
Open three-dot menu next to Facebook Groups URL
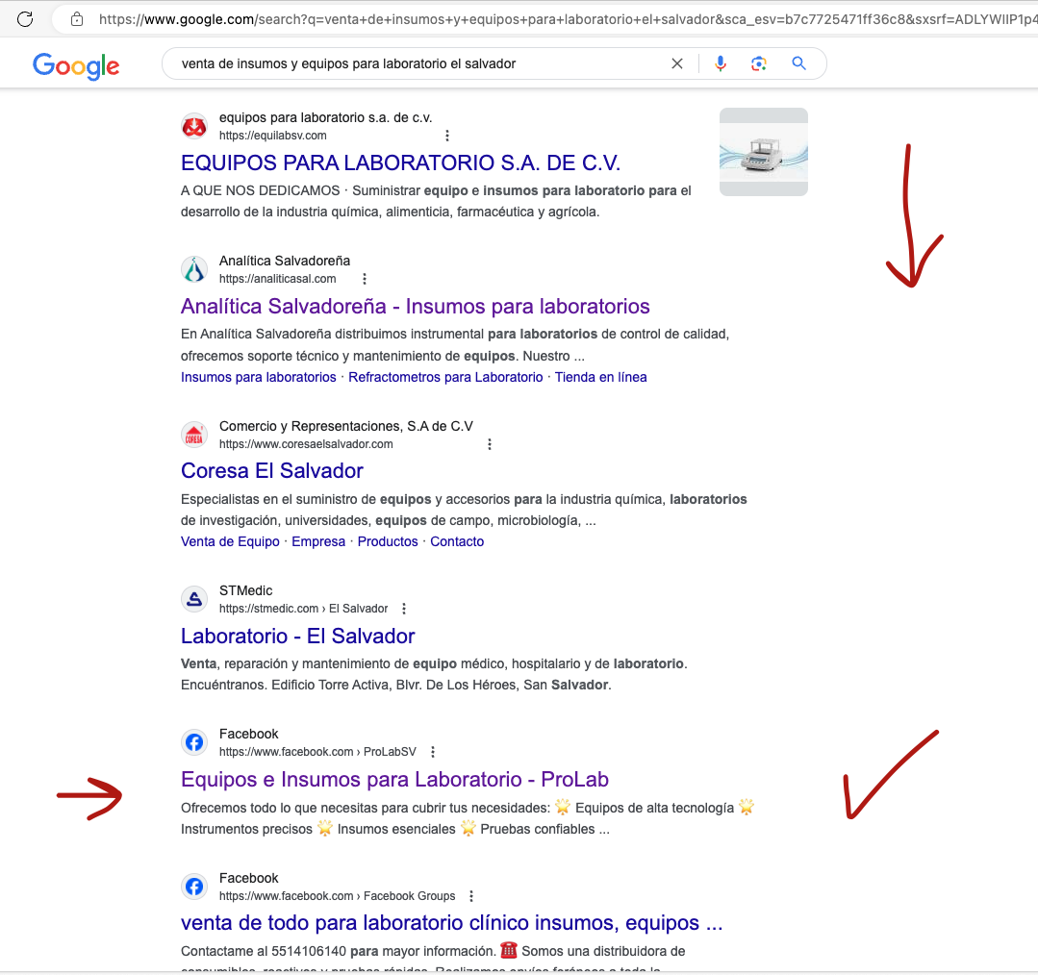(471, 896)
